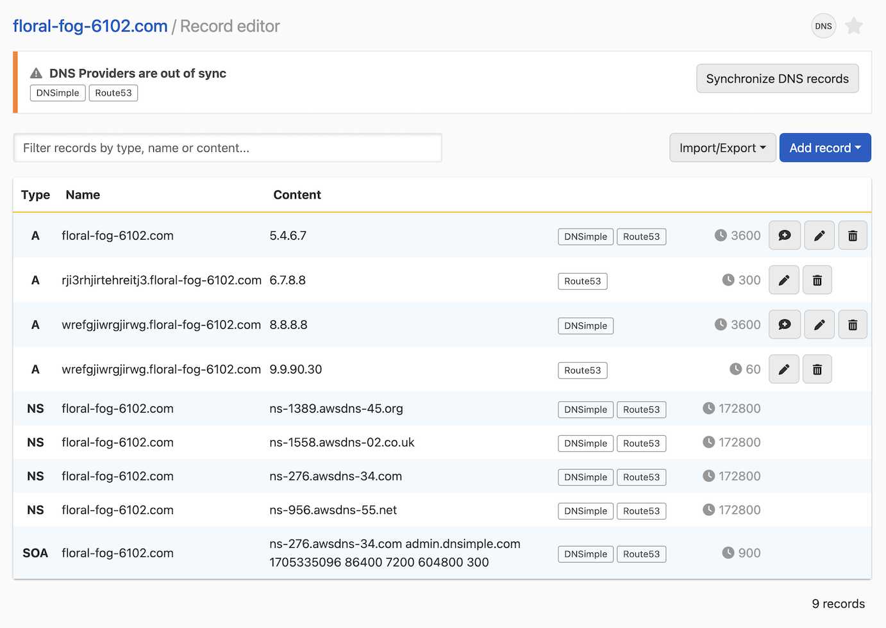
Task: Click Record editor breadcrumb text
Action: [230, 26]
